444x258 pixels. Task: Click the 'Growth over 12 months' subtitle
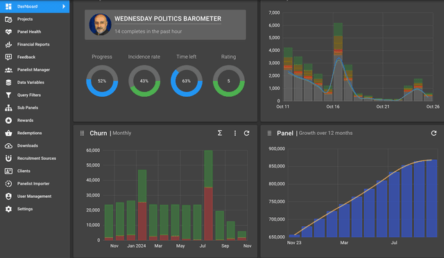pyautogui.click(x=325, y=133)
